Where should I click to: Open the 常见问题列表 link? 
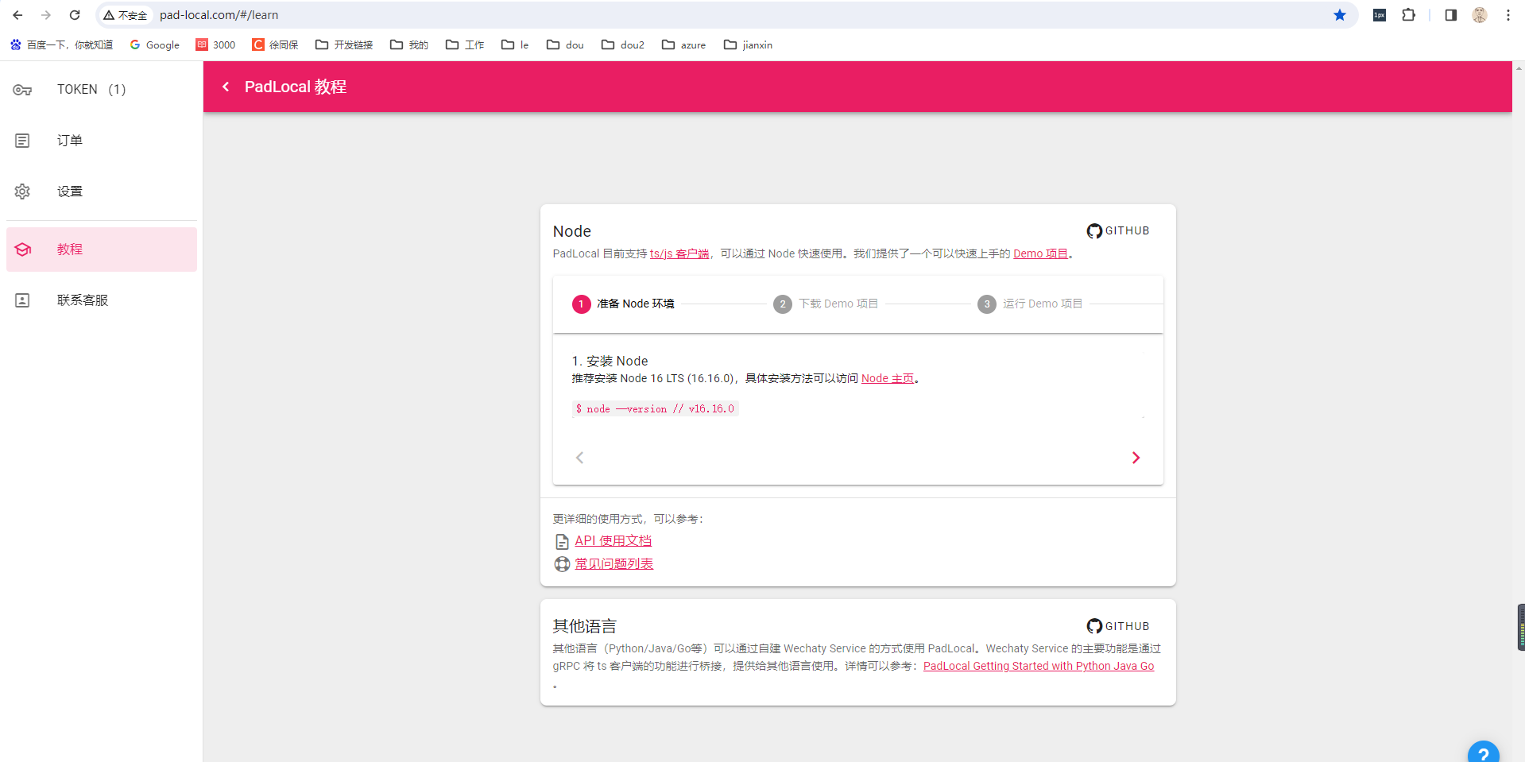614,563
